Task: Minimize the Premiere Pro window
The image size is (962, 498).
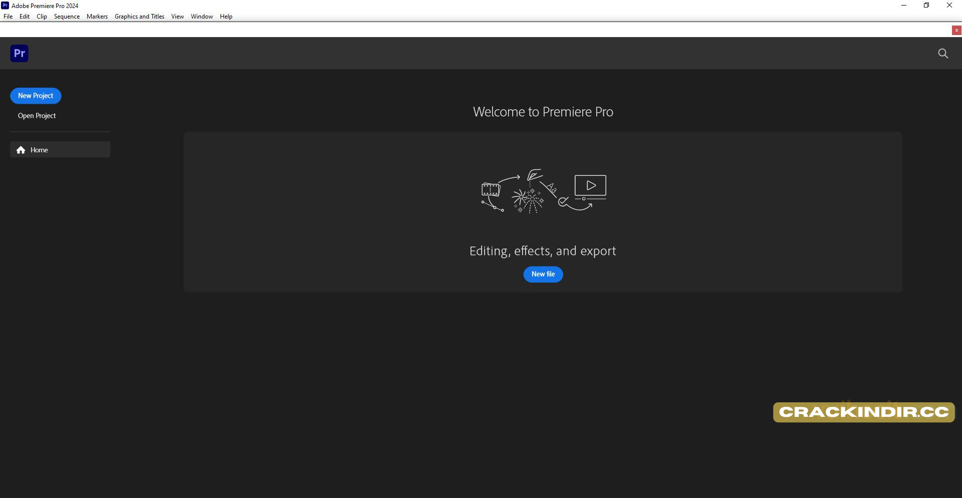Action: (904, 6)
